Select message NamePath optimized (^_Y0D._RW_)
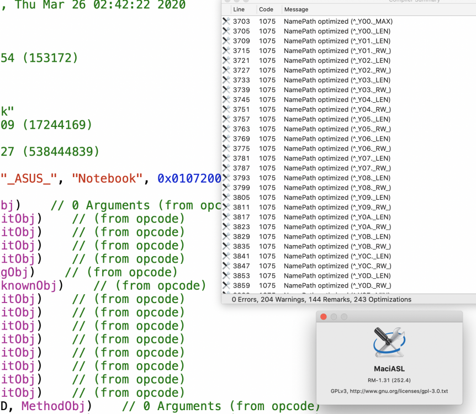The image size is (476, 414). pyautogui.click(x=337, y=285)
